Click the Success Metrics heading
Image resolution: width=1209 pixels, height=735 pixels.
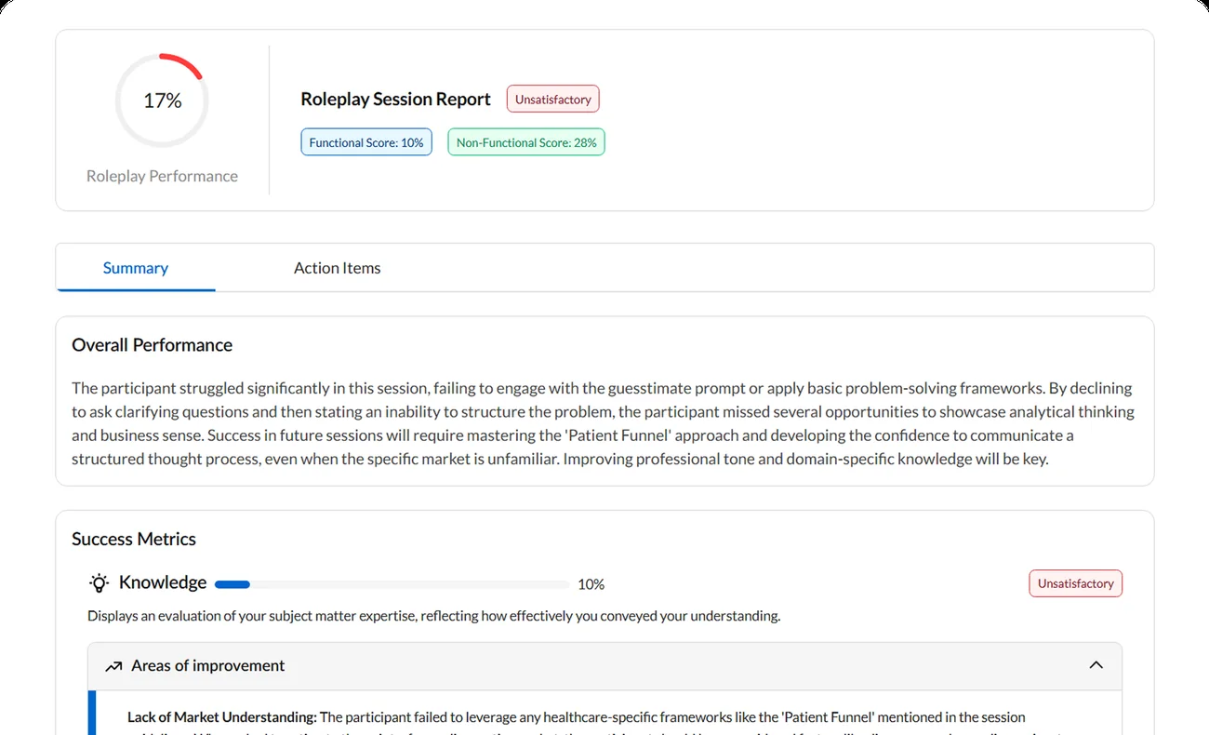tap(134, 539)
